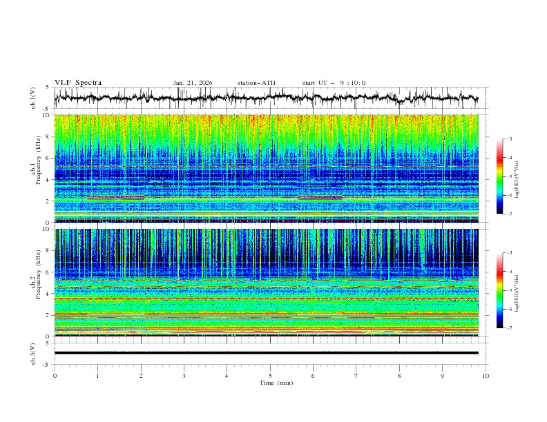Click time axis tick label "0"
Image resolution: width=547 pixels, height=422 pixels.
point(55,376)
